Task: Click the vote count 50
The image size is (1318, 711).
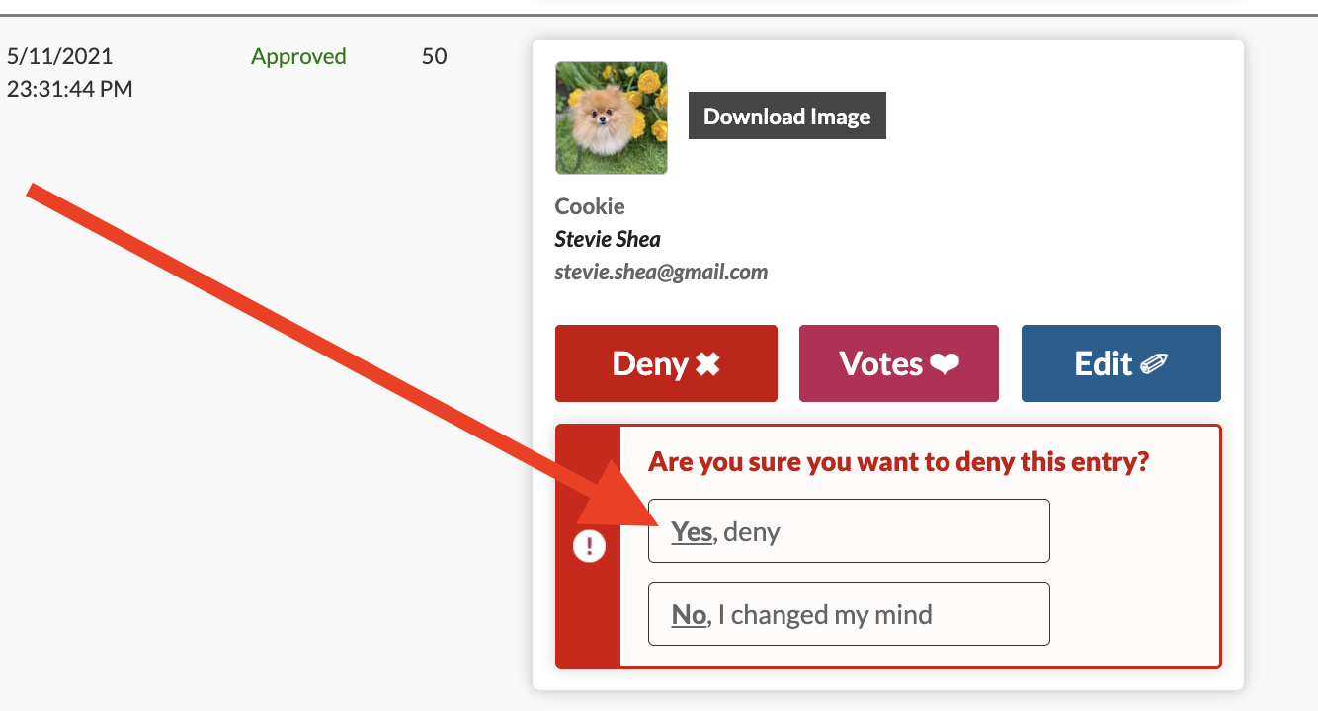Action: click(x=435, y=56)
